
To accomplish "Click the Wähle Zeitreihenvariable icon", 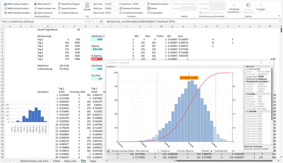I will pyautogui.click(x=5, y=13).
